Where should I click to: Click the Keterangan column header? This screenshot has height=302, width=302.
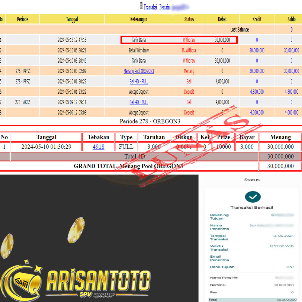coord(139,19)
